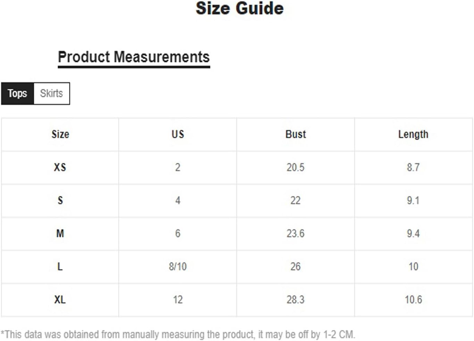Screen dimensions: 474x341
Task: Click the Size column header
Action: coord(60,134)
